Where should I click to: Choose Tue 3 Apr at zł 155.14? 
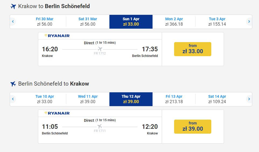[217, 22]
